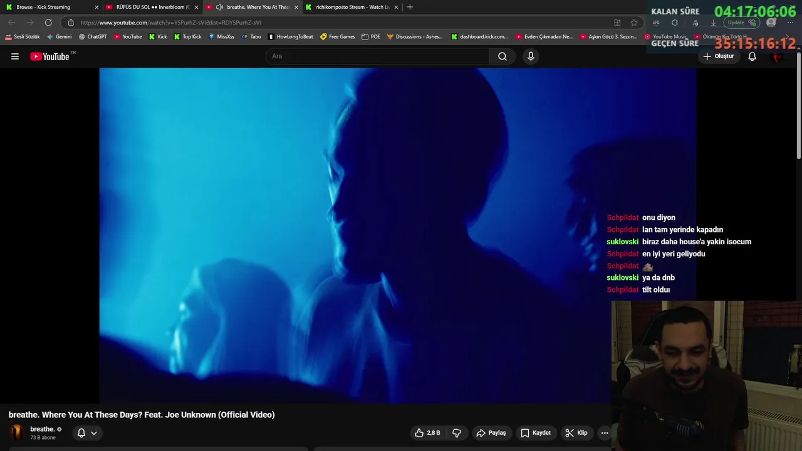Save video with Kaydet button
The height and width of the screenshot is (451, 802).
536,433
